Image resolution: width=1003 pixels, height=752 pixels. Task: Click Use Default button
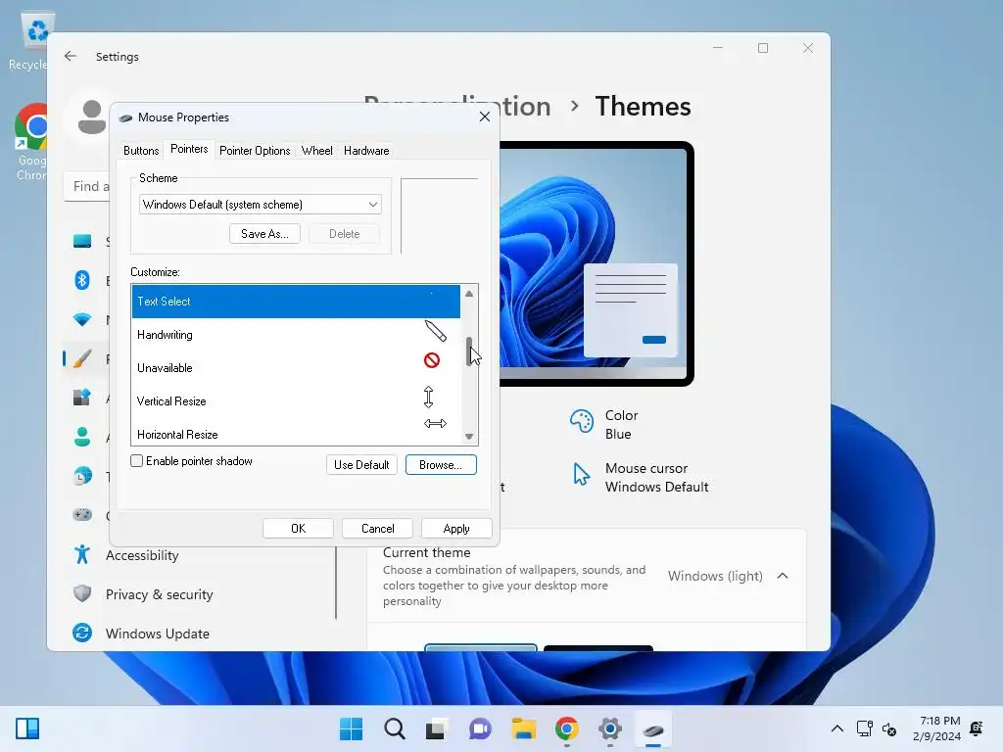pos(361,465)
